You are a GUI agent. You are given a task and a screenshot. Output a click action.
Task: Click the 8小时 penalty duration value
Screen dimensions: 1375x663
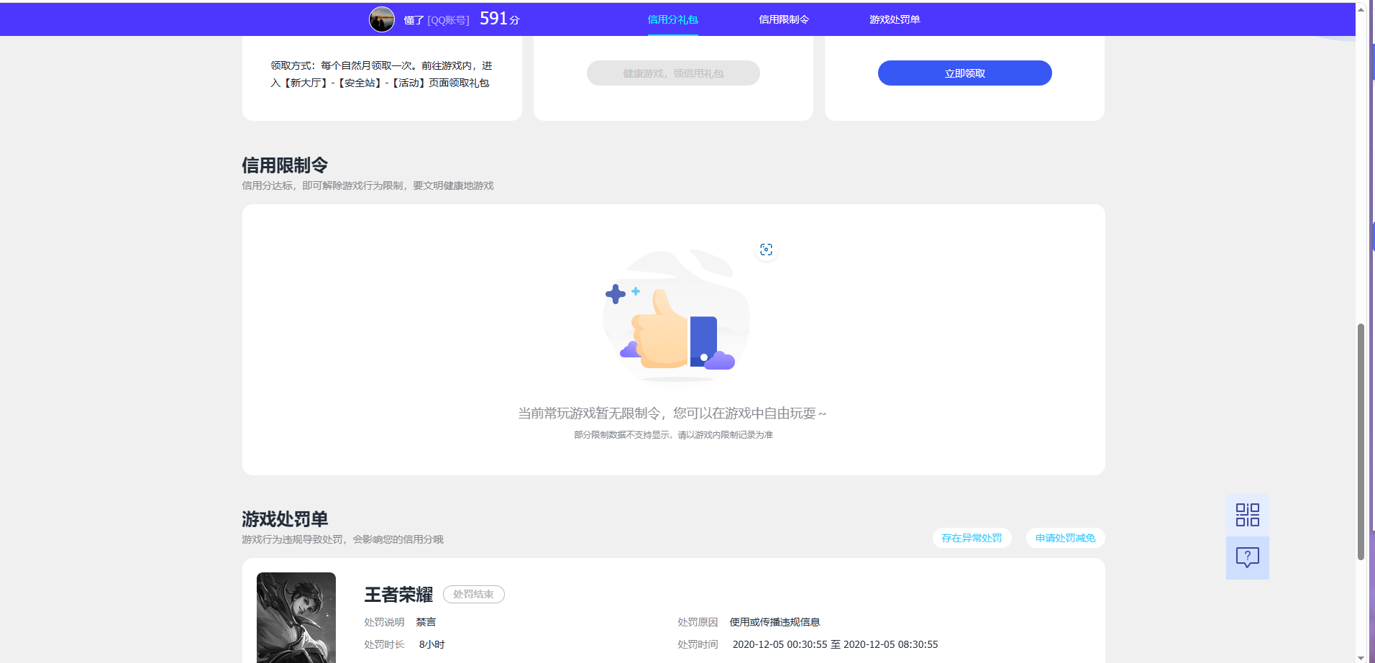pos(431,644)
